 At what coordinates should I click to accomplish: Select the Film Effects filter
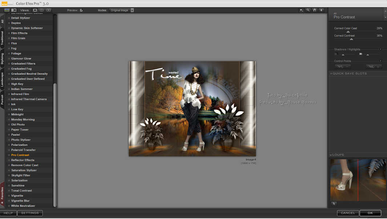(19, 33)
